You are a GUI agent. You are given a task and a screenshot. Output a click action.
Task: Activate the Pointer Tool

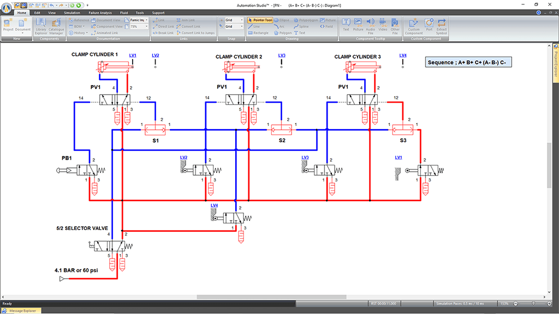(x=260, y=20)
